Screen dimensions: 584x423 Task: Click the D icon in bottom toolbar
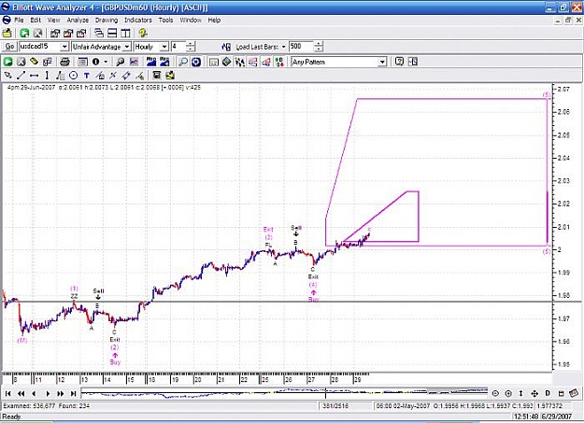pos(548,393)
